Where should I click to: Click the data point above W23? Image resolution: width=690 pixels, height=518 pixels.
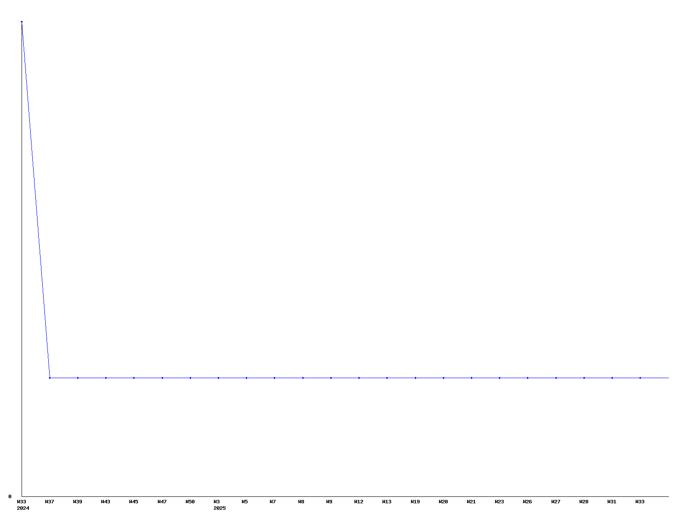tap(499, 378)
